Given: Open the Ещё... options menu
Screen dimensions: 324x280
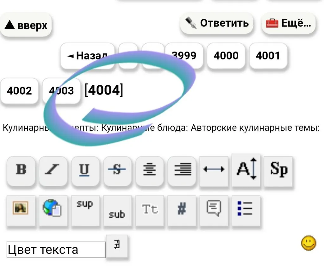Looking at the screenshot, I should coord(289,22).
